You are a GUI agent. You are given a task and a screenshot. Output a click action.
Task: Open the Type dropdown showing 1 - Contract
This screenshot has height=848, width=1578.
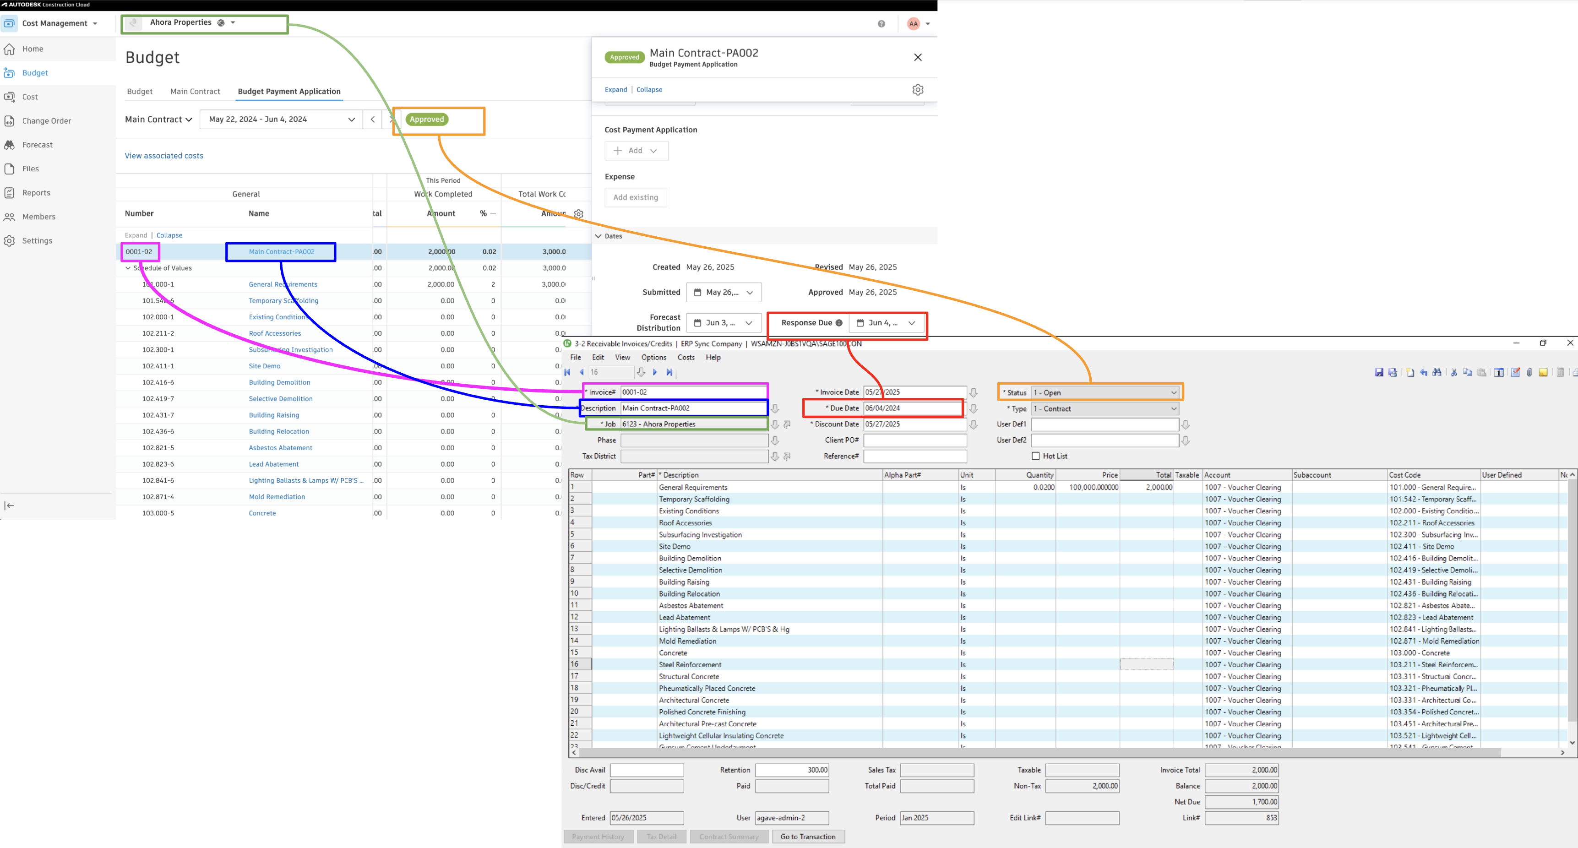(x=1105, y=409)
